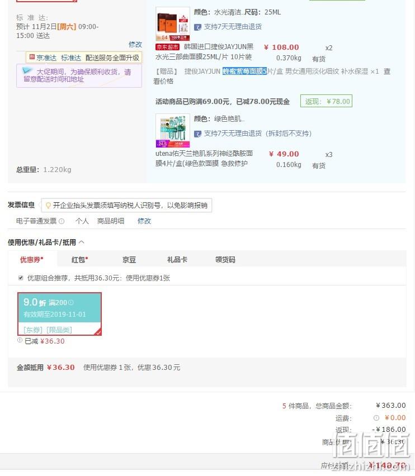Switch to the 京豆 tab
Screen dimensions: 415x476
coord(129,260)
